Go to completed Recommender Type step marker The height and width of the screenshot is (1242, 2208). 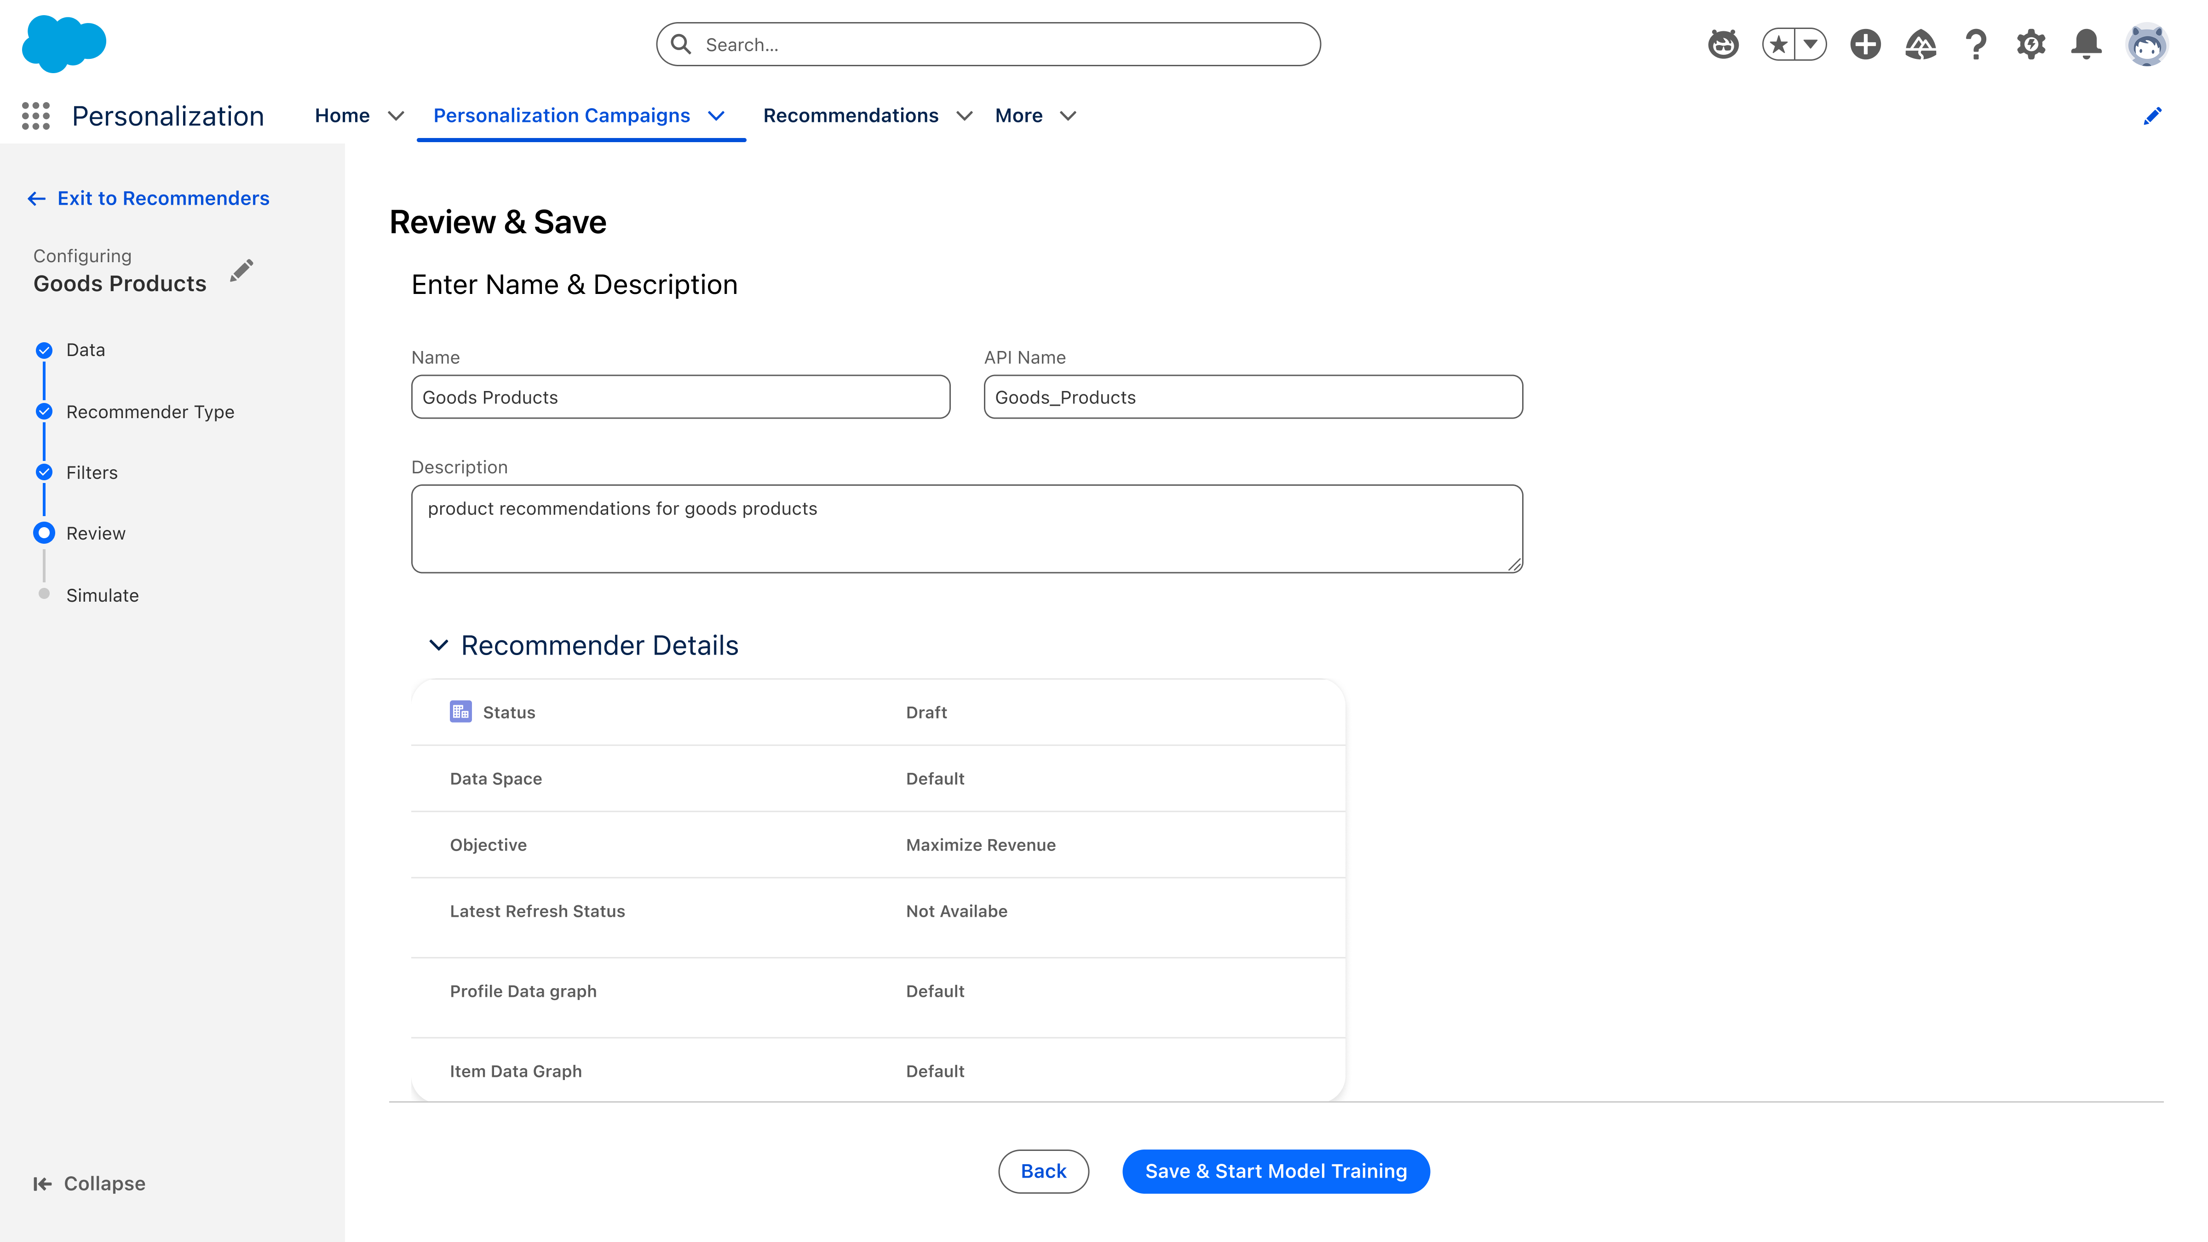click(x=44, y=411)
